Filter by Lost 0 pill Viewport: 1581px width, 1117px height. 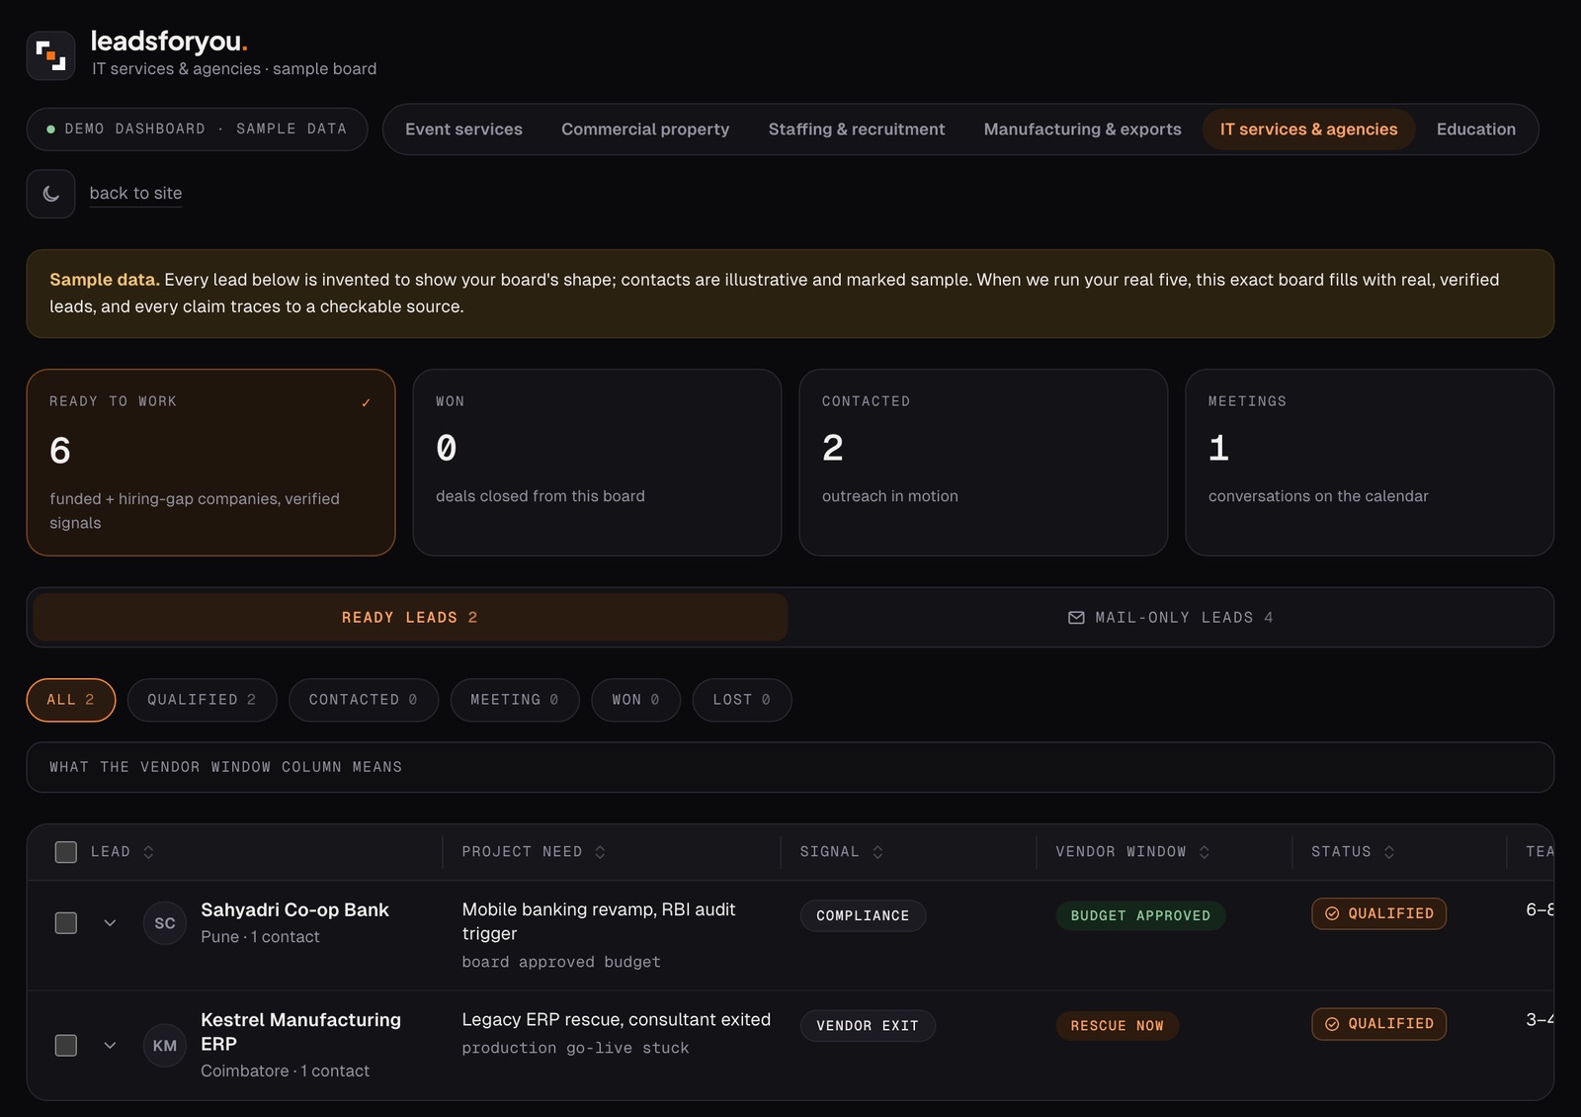742,700
